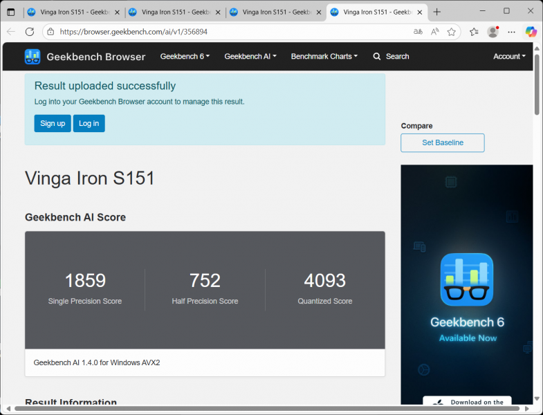Minimize the browser window

pos(482,11)
